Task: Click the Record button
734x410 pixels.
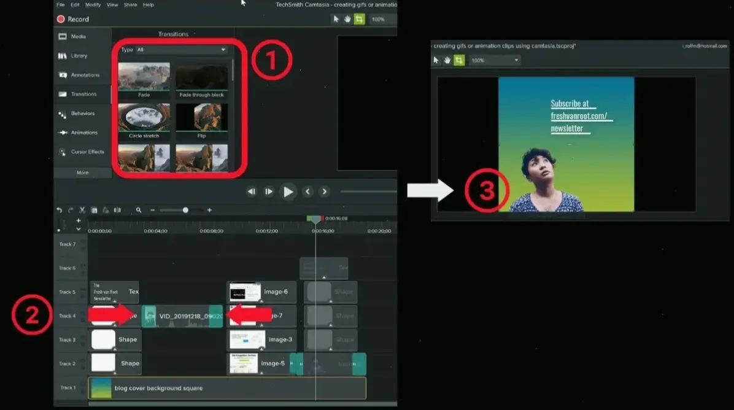Action: coord(74,19)
